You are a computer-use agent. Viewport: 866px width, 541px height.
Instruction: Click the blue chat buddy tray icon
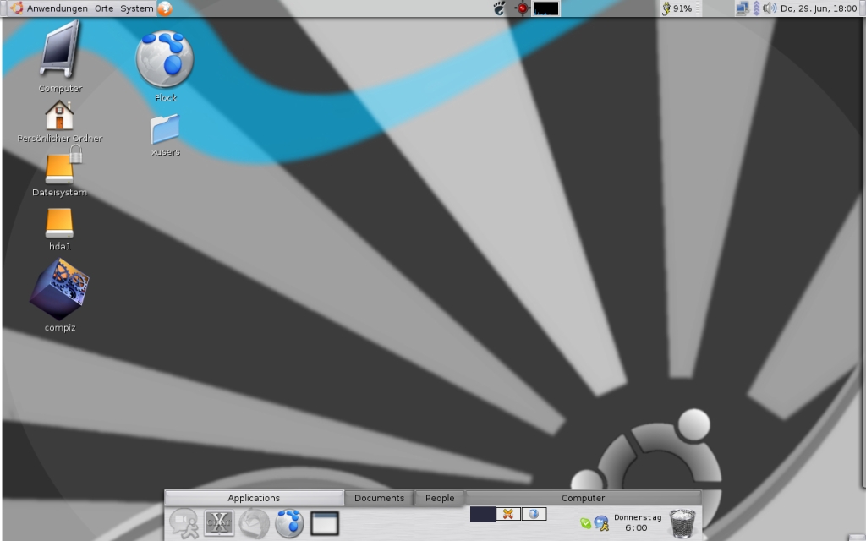(601, 522)
